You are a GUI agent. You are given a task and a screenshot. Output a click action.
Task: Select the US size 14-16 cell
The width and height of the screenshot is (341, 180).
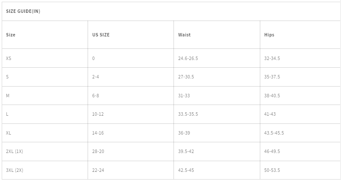tap(98, 133)
